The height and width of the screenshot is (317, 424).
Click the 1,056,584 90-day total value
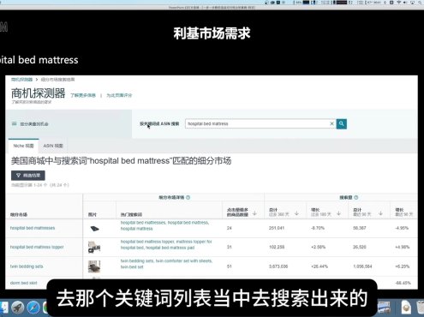tap(362, 266)
